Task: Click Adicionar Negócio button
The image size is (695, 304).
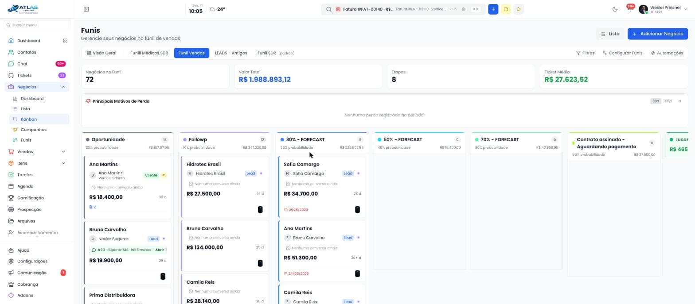Action: pyautogui.click(x=658, y=34)
